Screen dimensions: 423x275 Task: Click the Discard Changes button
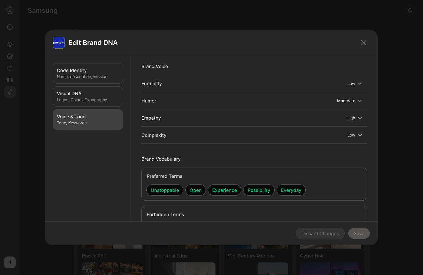tap(320, 233)
